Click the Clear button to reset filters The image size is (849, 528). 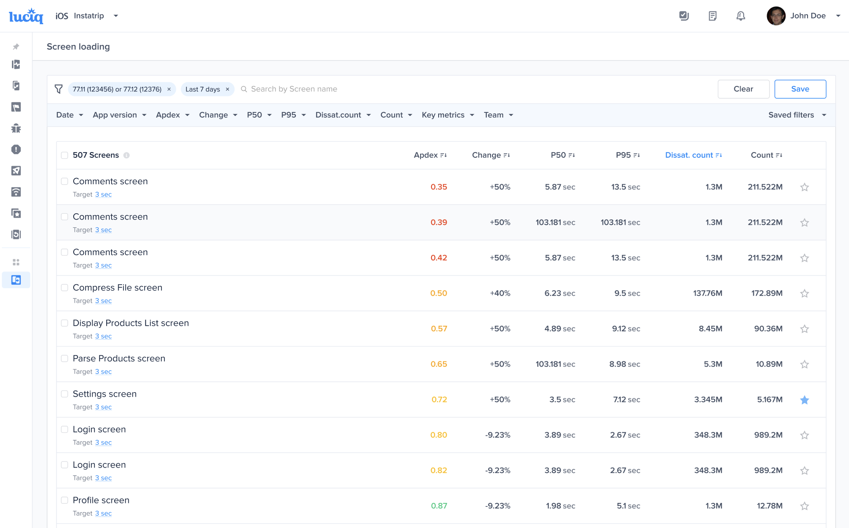click(743, 89)
